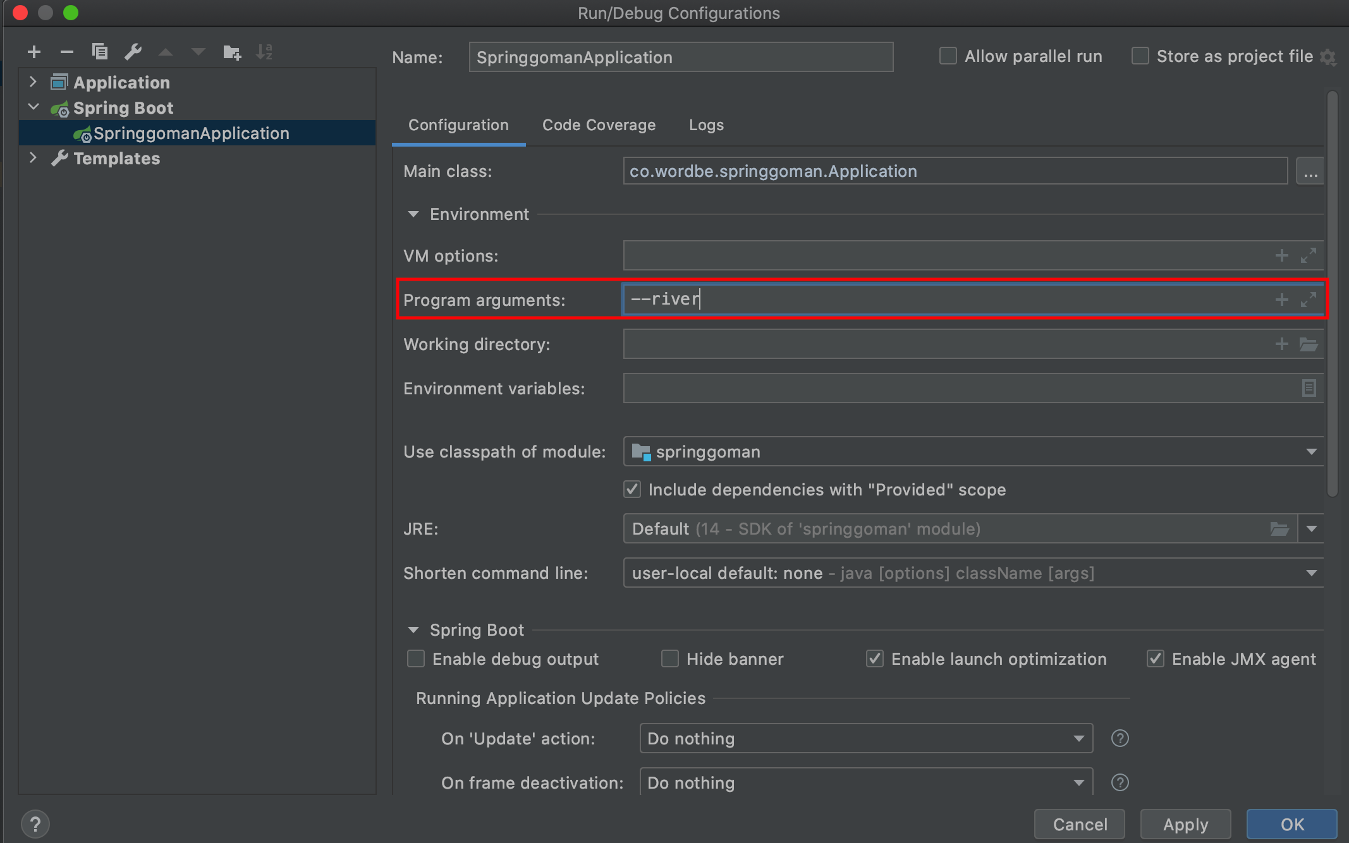The width and height of the screenshot is (1349, 843).
Task: Sort configurations alphabetically icon
Action: tap(264, 52)
